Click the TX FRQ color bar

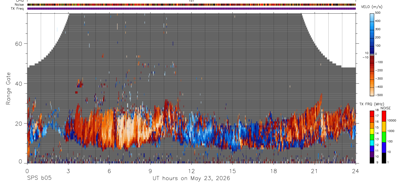(x=372, y=137)
